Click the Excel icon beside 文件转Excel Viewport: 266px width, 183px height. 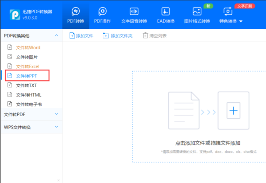10,66
